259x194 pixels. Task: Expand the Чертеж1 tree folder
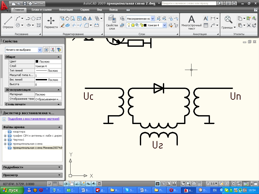5,140
